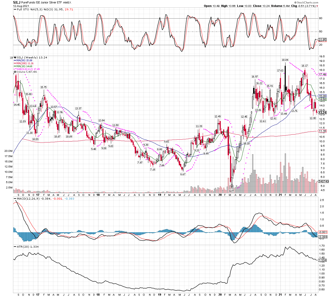Image resolution: width=329 pixels, height=297 pixels.
Task: Click the 16.22 price label
Action: (259, 83)
